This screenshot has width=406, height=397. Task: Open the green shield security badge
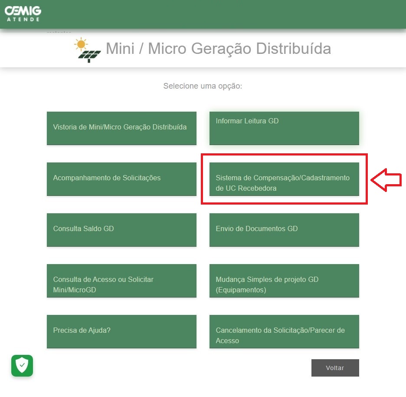(22, 366)
